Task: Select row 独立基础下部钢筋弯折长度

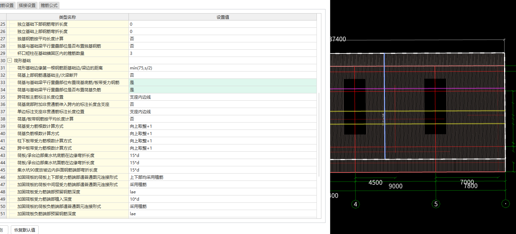Action: tap(68, 24)
